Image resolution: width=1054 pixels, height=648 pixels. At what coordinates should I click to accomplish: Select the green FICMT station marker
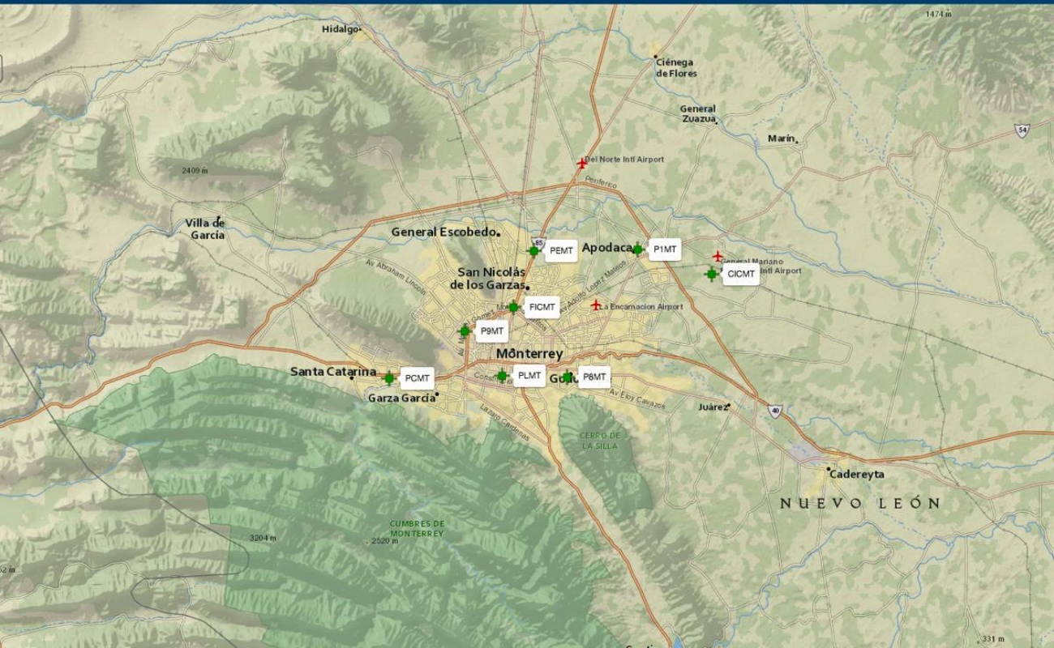click(513, 307)
